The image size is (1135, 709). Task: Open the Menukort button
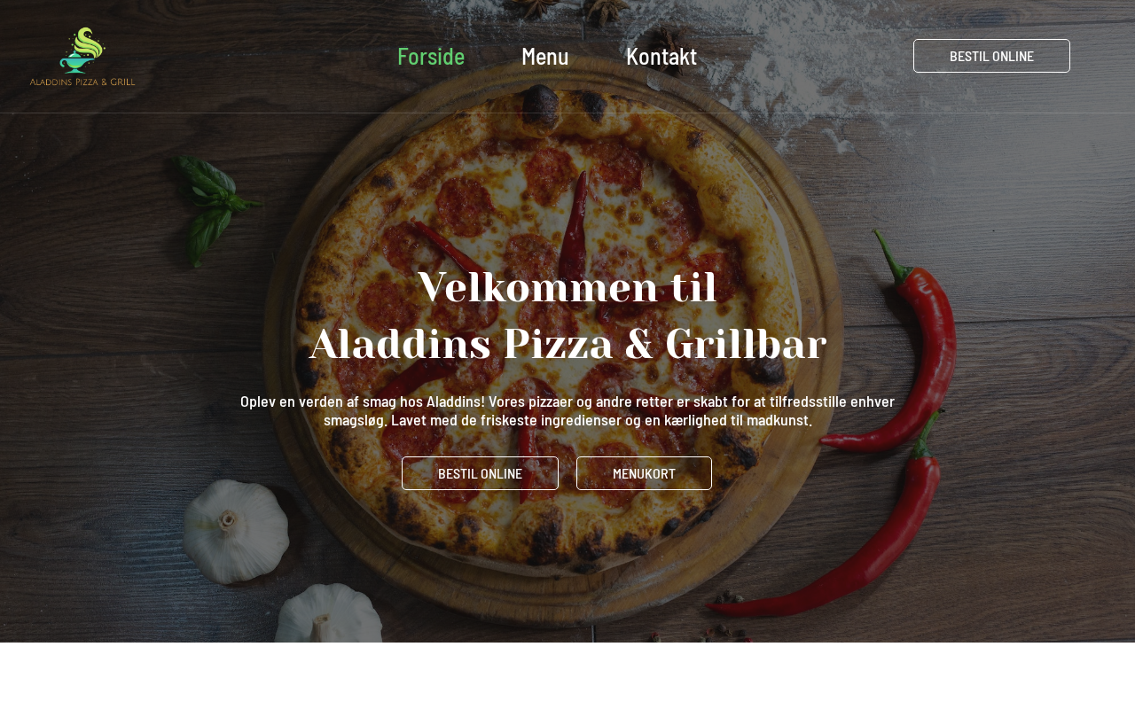pos(644,473)
